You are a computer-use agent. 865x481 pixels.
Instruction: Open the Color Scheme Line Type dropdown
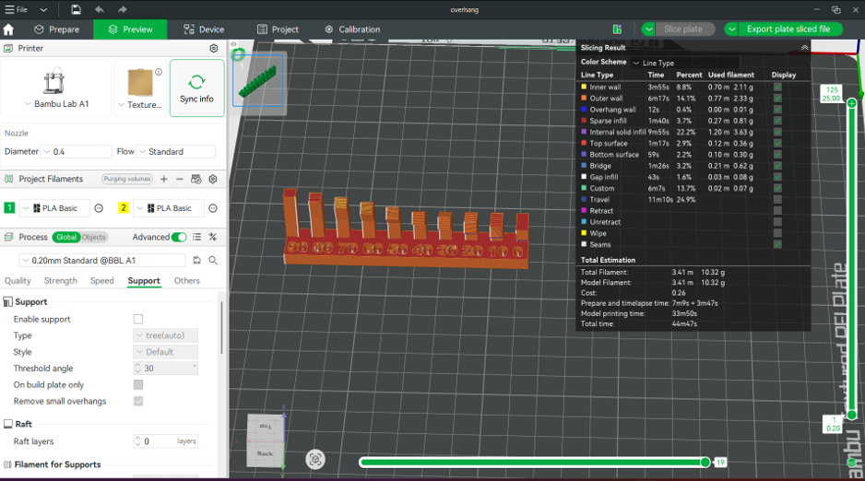pos(684,63)
